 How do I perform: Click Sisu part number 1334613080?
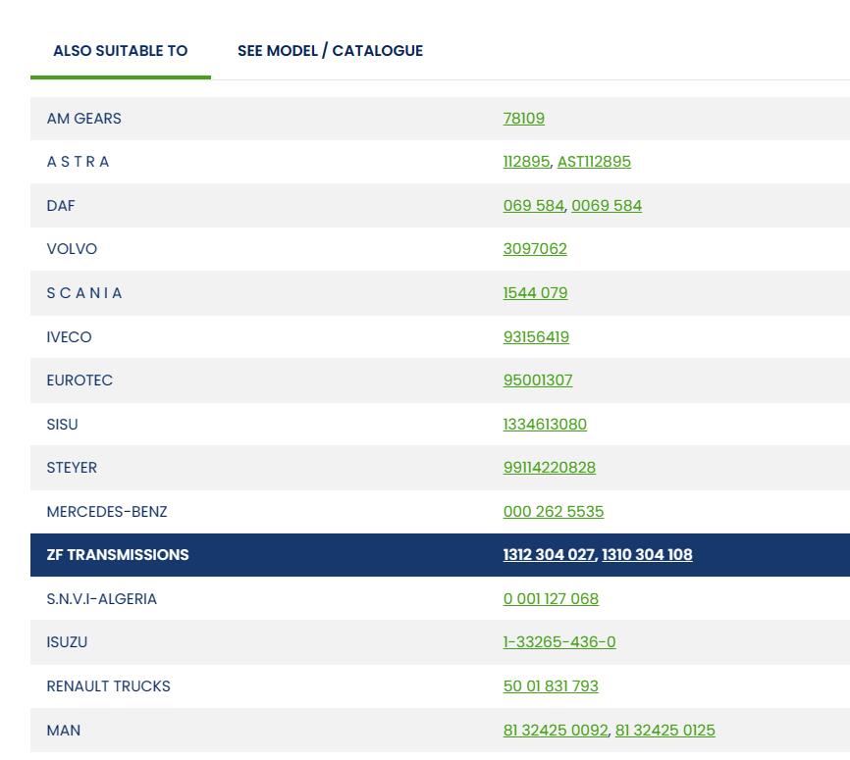point(545,425)
